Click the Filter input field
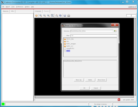 click(x=94, y=36)
